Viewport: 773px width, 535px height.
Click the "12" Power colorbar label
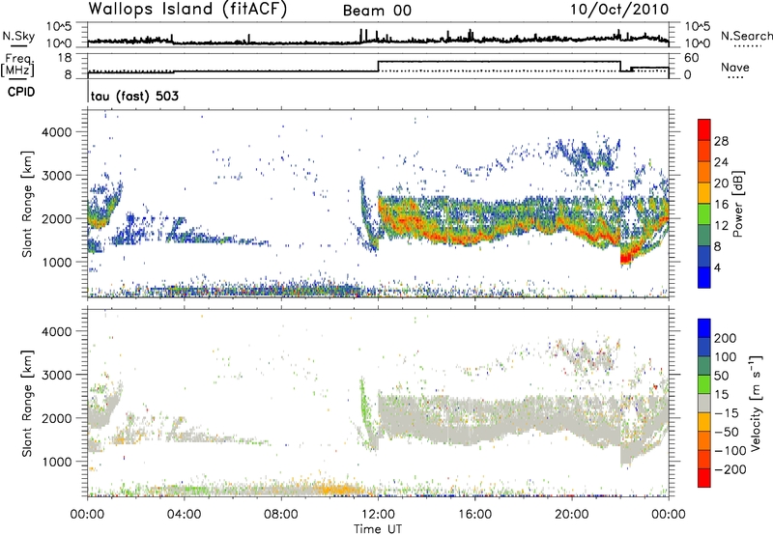point(721,226)
